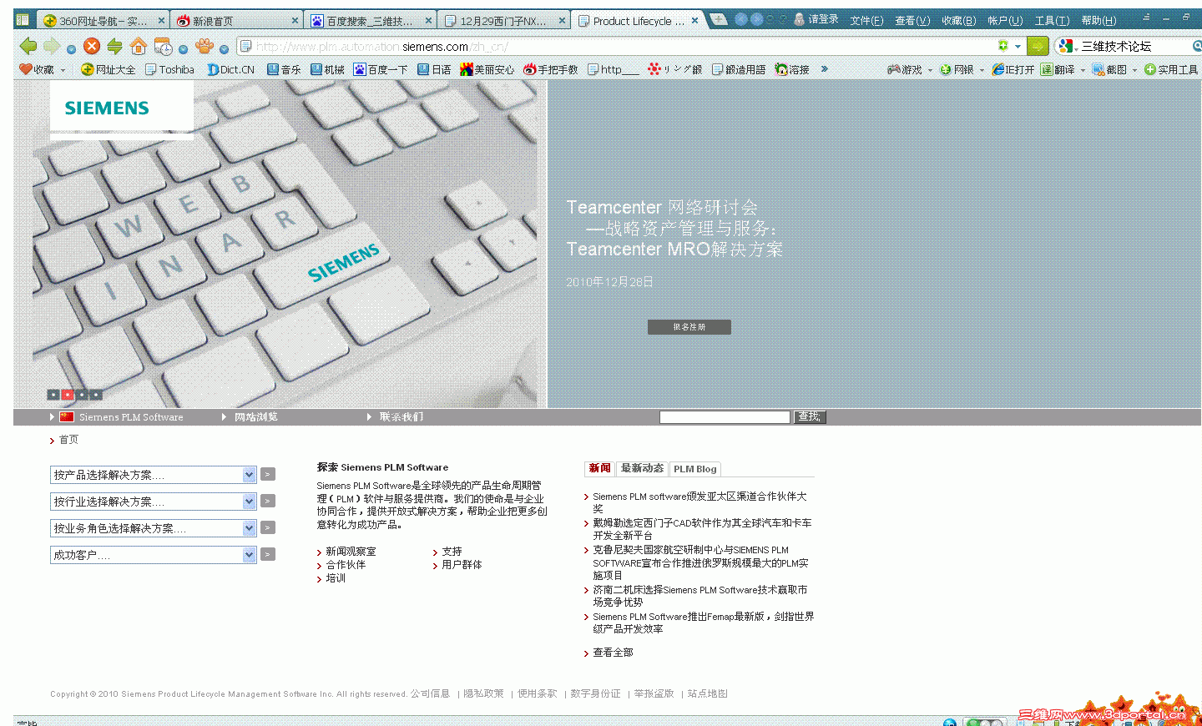Open the 网址大全 bookmark
1202x726 pixels.
click(x=108, y=69)
